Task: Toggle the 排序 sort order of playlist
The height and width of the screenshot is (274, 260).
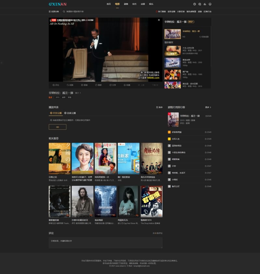Action: point(159,107)
